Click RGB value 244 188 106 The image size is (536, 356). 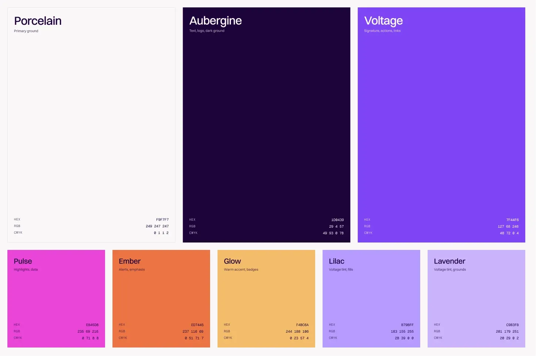pyautogui.click(x=297, y=332)
